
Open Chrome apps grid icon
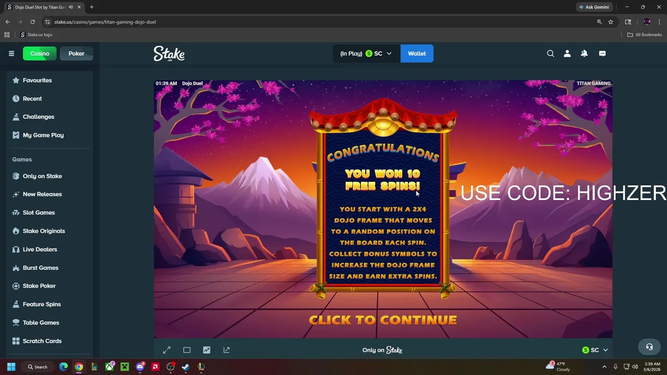[x=7, y=35]
